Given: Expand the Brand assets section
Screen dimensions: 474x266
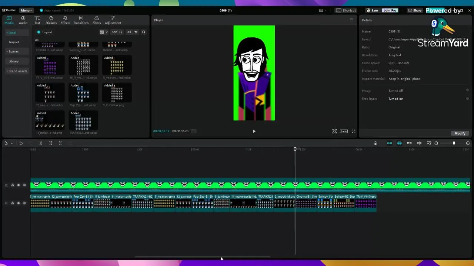Looking at the screenshot, I should pos(17,71).
